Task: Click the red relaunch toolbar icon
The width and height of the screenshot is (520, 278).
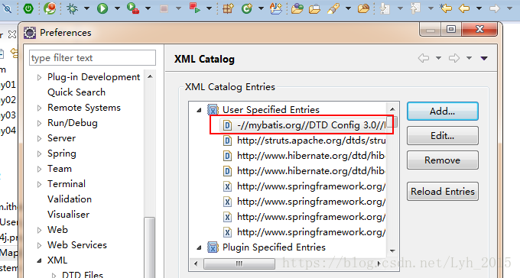Action: click(x=195, y=8)
